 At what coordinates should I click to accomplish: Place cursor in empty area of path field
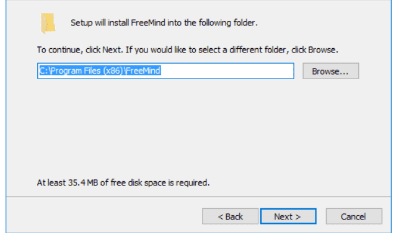coord(227,71)
